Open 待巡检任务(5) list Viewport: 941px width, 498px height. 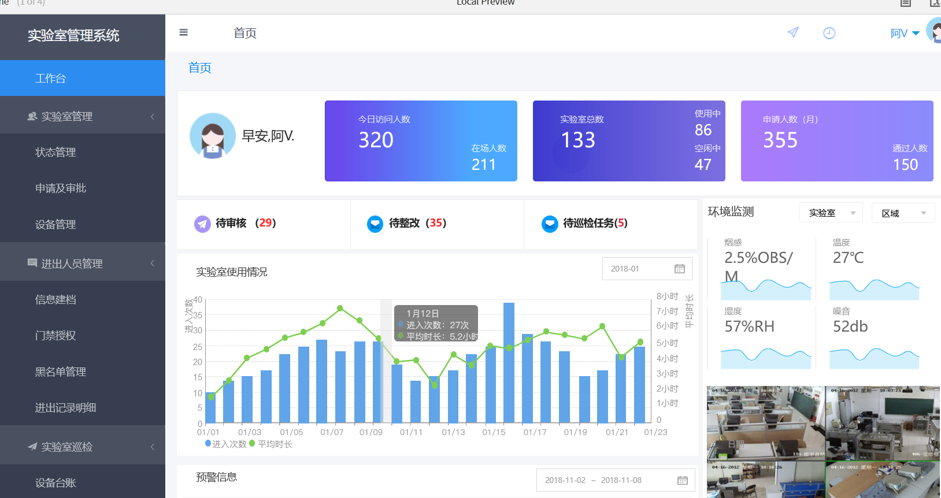(595, 223)
